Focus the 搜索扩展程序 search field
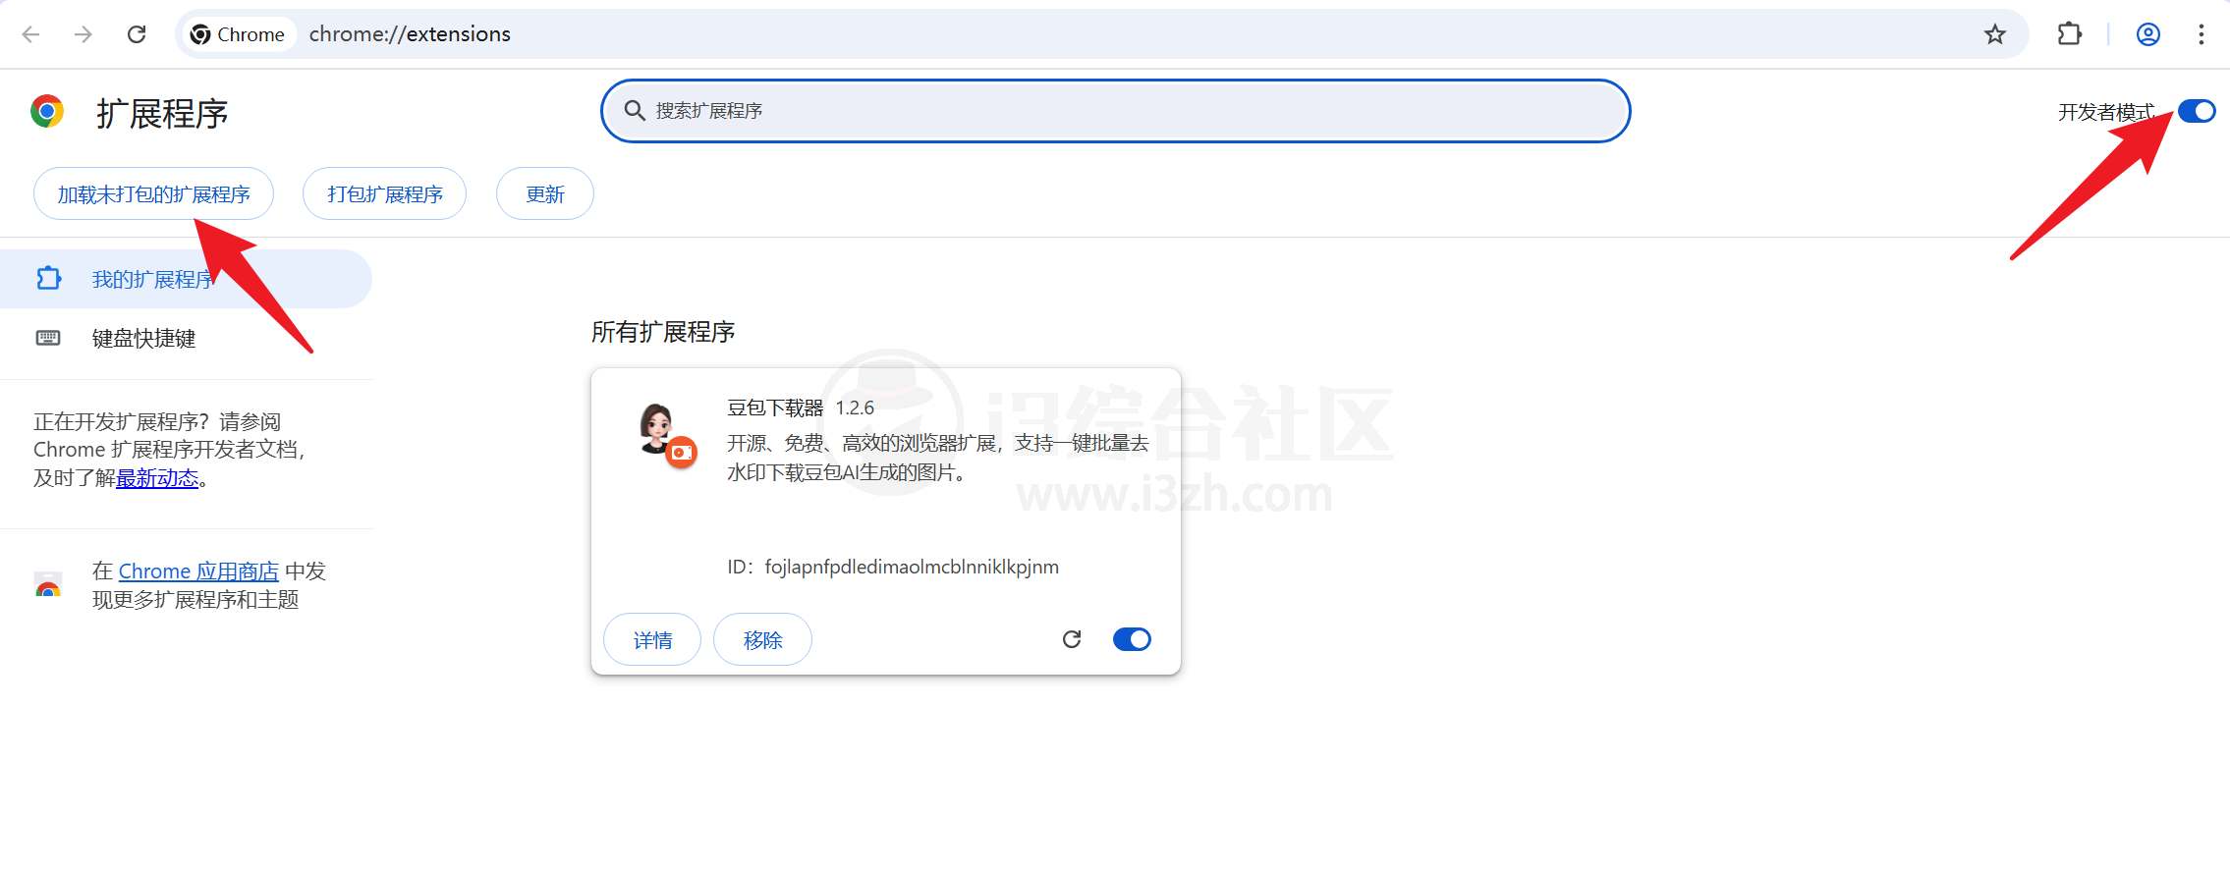2230x870 pixels. pyautogui.click(x=1115, y=111)
